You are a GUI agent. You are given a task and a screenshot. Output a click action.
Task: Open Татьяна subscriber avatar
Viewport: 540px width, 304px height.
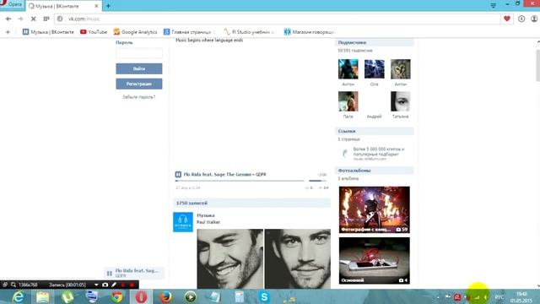[401, 101]
